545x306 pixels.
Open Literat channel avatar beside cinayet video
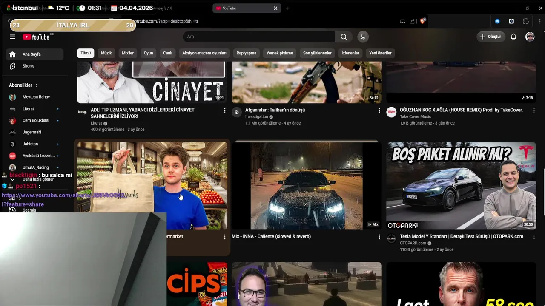tap(82, 112)
